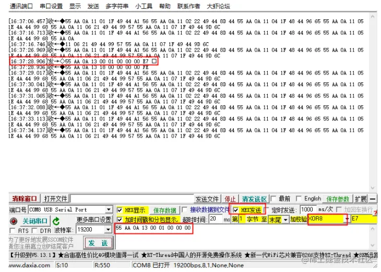
Task: Open the 串口设置 menu
Action: 51,6
